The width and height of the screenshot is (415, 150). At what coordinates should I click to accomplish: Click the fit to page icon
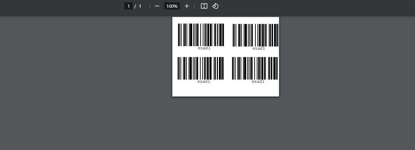pyautogui.click(x=204, y=6)
